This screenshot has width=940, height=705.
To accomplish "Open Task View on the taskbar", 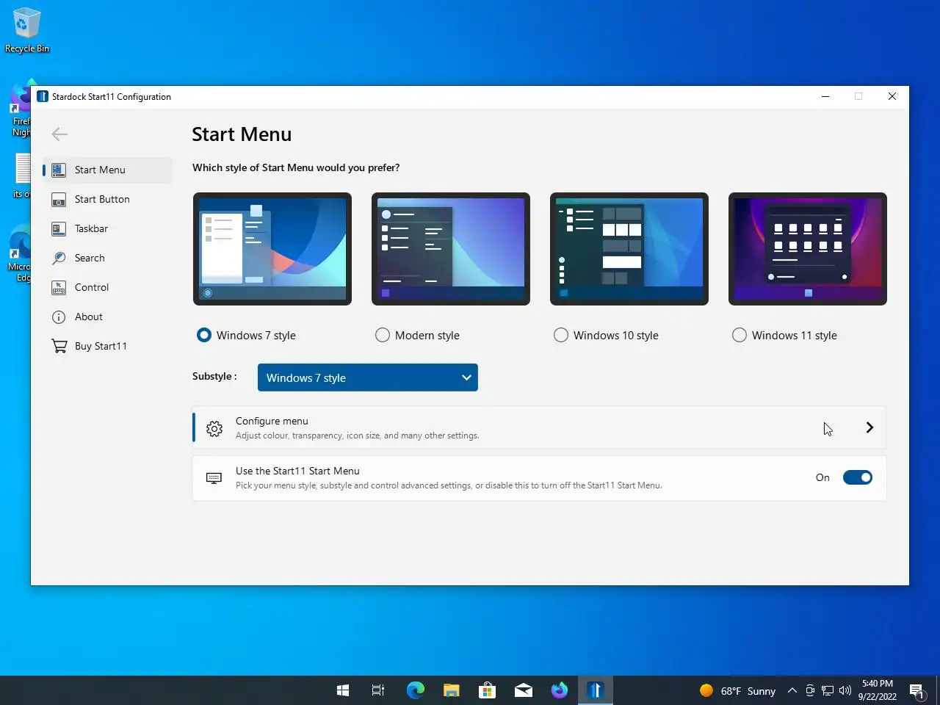I will (378, 690).
